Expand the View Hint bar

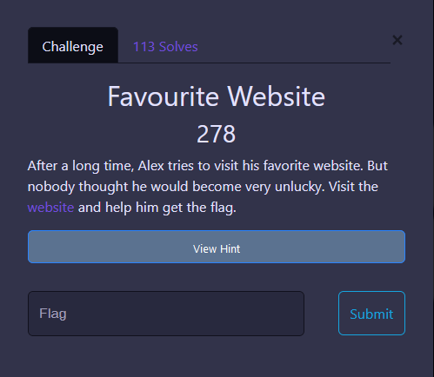tap(217, 247)
